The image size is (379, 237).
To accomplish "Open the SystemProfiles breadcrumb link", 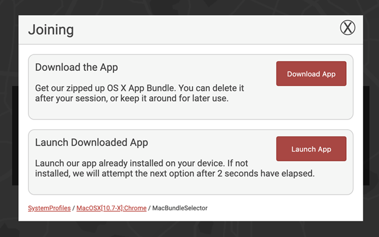I will (49, 208).
